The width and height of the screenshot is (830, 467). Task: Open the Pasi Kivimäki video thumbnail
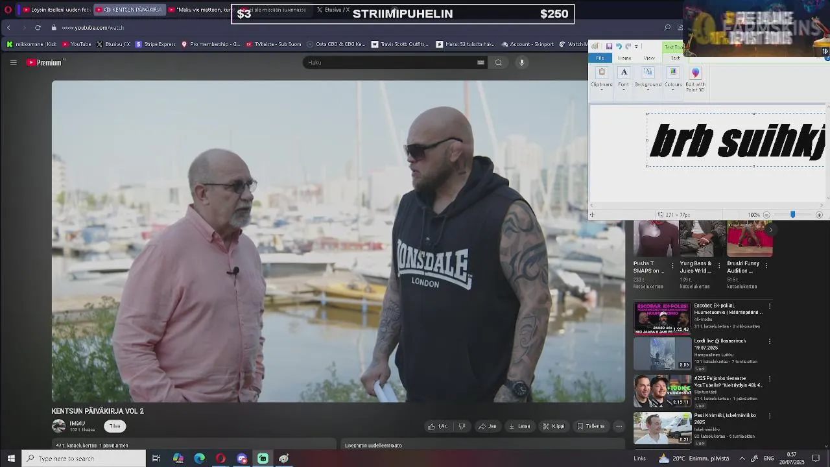pyautogui.click(x=662, y=428)
